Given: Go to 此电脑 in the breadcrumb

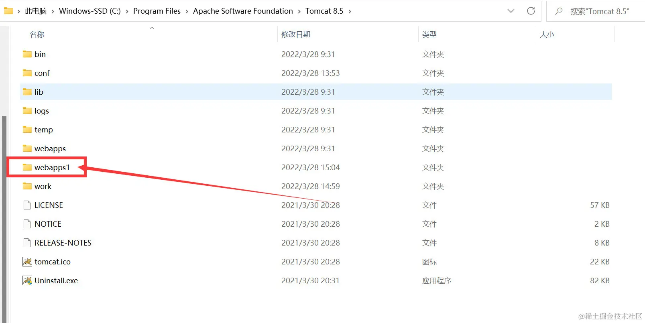Looking at the screenshot, I should [x=36, y=11].
